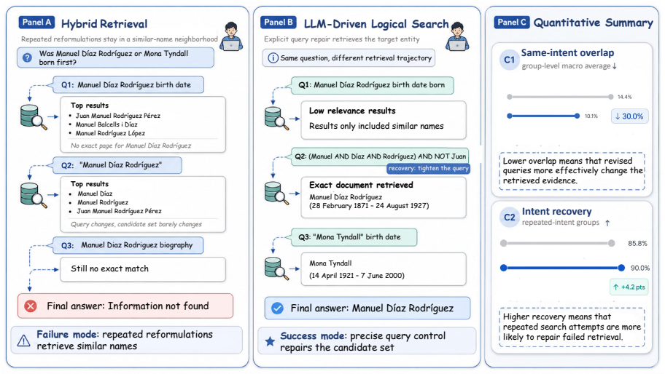Screen dimensions: 665x374
Task: Click the red X icon in Final answer box
Action: [x=31, y=306]
